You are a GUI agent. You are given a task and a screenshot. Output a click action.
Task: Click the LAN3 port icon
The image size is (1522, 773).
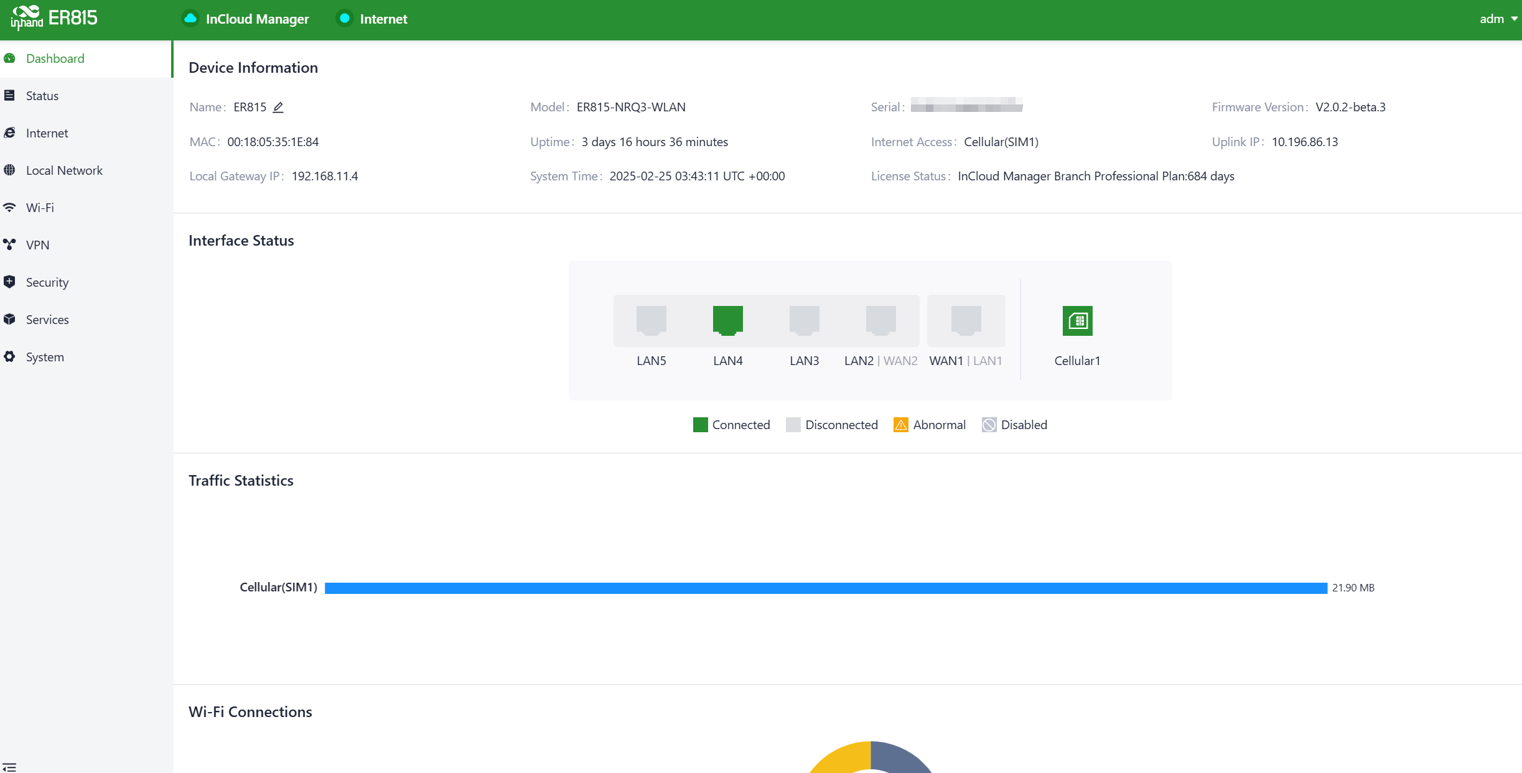(x=804, y=320)
